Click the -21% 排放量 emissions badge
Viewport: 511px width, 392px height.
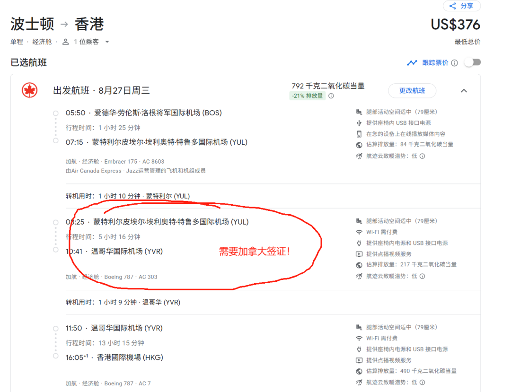(307, 96)
